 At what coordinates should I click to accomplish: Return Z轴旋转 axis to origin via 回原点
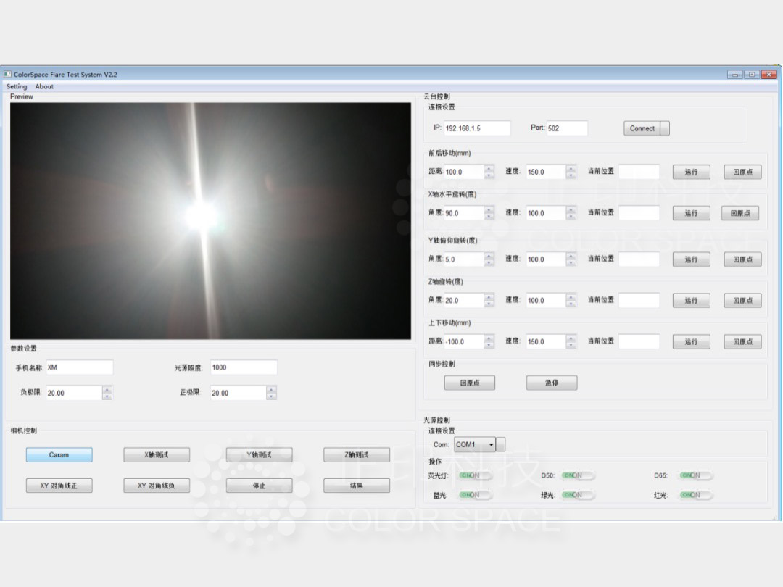pyautogui.click(x=742, y=300)
